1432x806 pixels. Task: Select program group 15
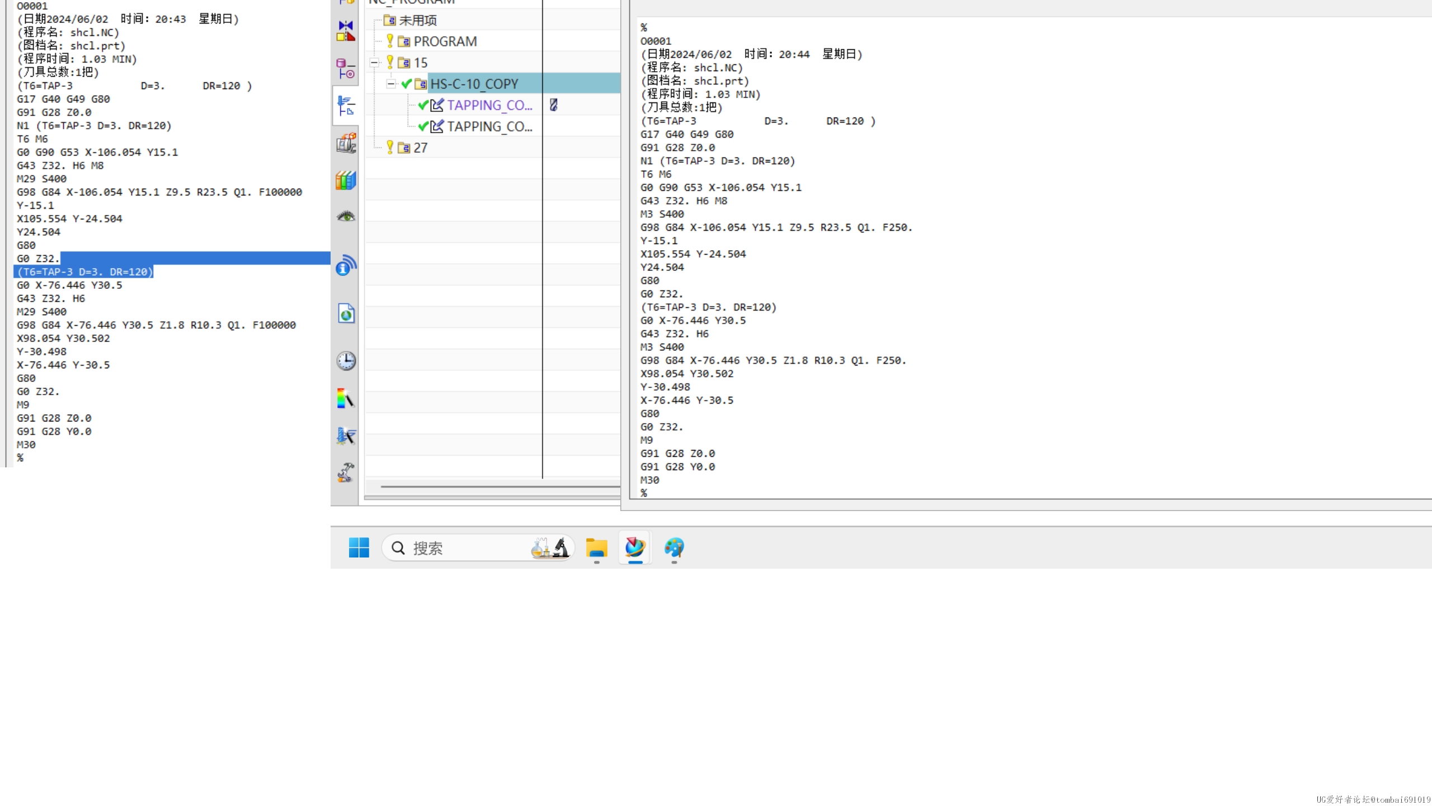pos(420,63)
